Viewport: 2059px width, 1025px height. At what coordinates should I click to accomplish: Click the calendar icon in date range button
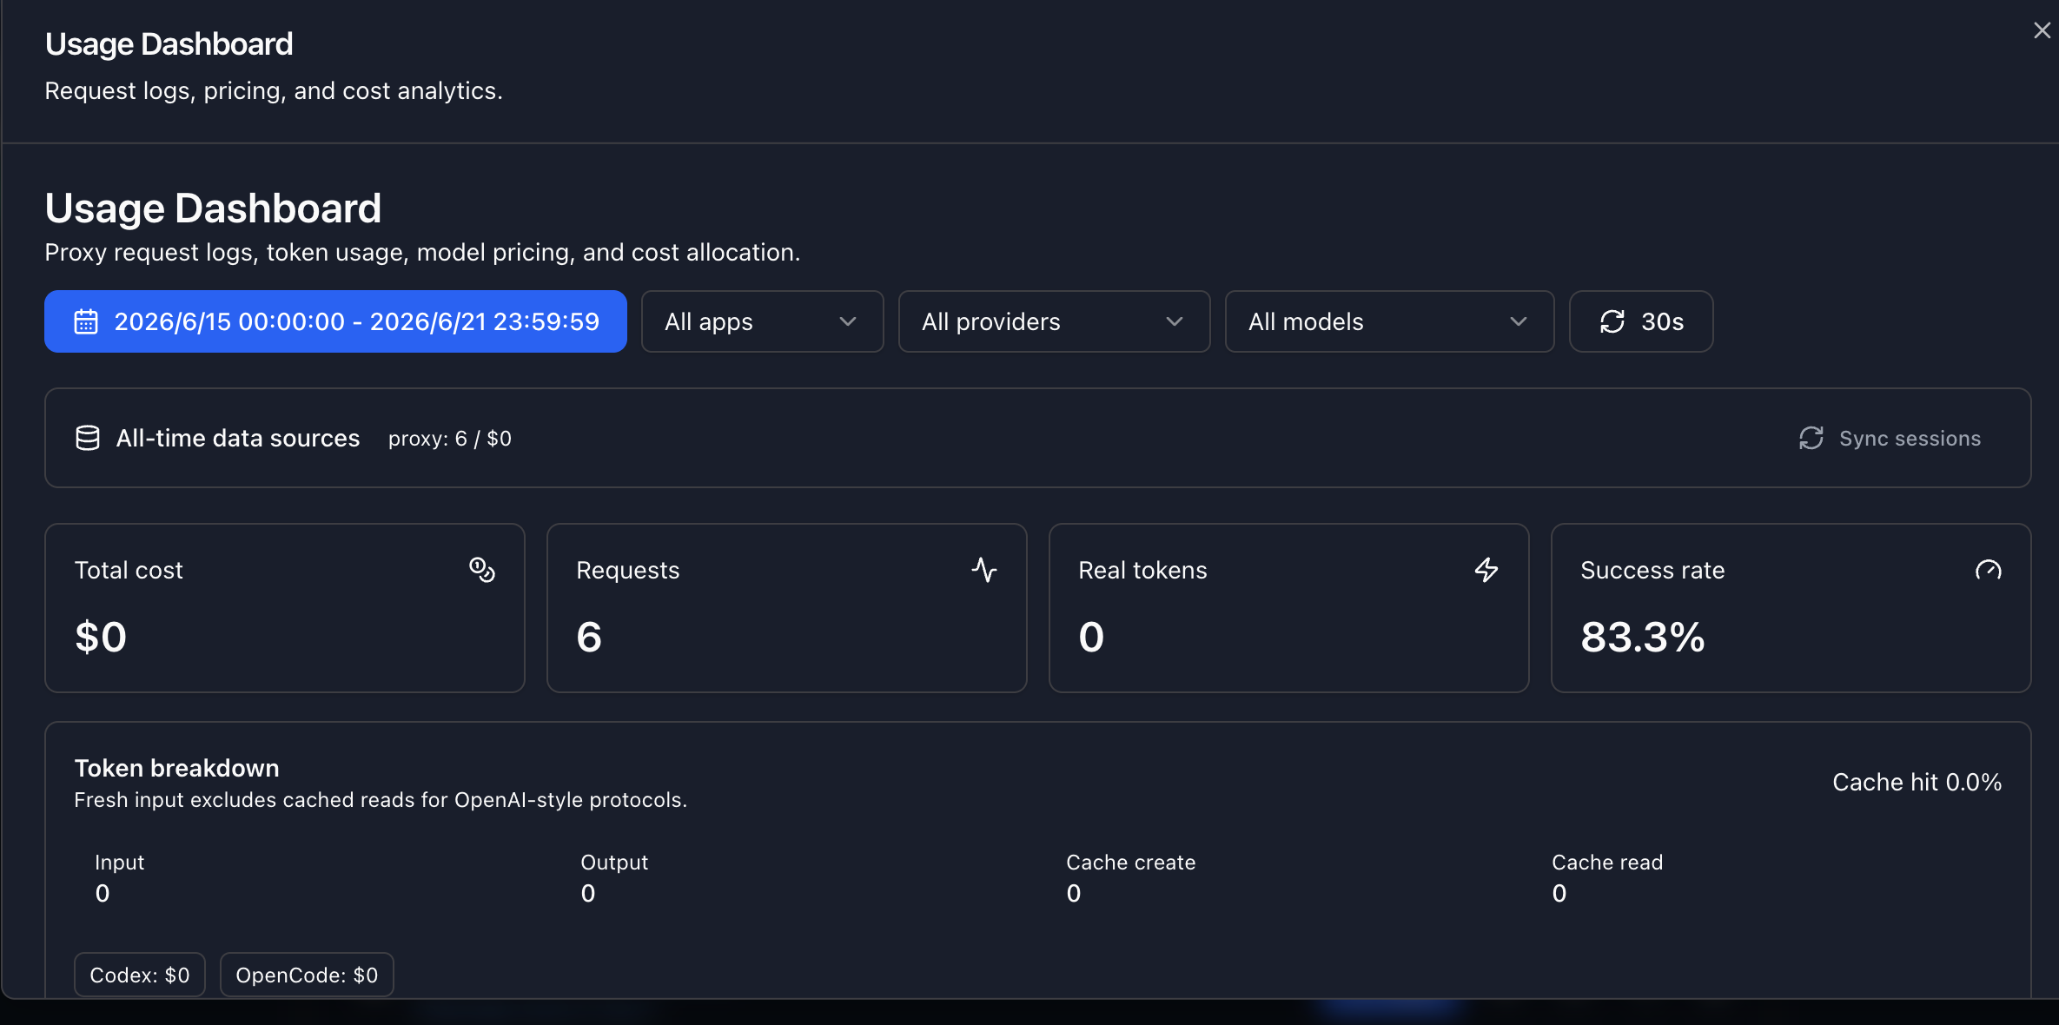pyautogui.click(x=86, y=321)
